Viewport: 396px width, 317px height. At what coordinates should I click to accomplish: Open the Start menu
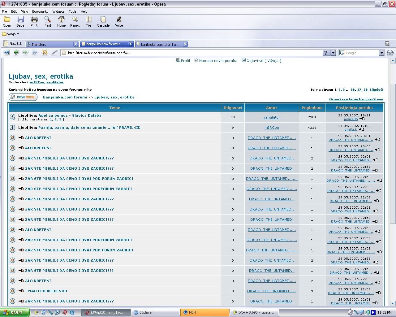[x=15, y=312]
